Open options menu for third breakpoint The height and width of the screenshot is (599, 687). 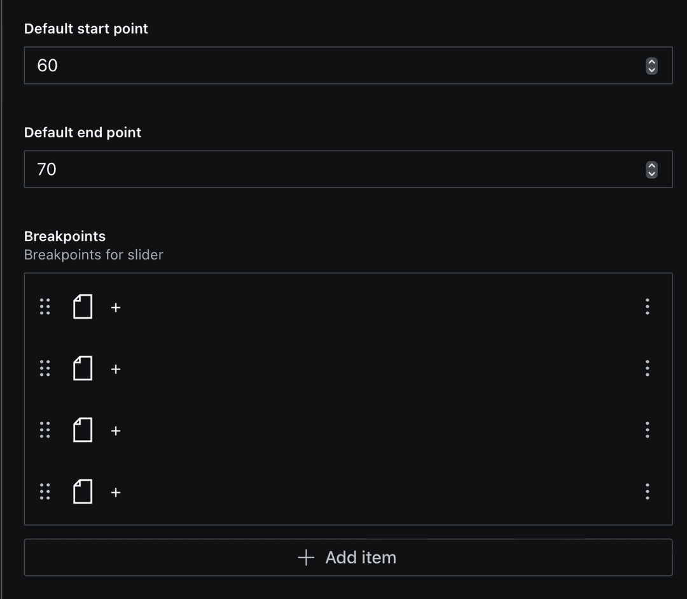pos(647,430)
